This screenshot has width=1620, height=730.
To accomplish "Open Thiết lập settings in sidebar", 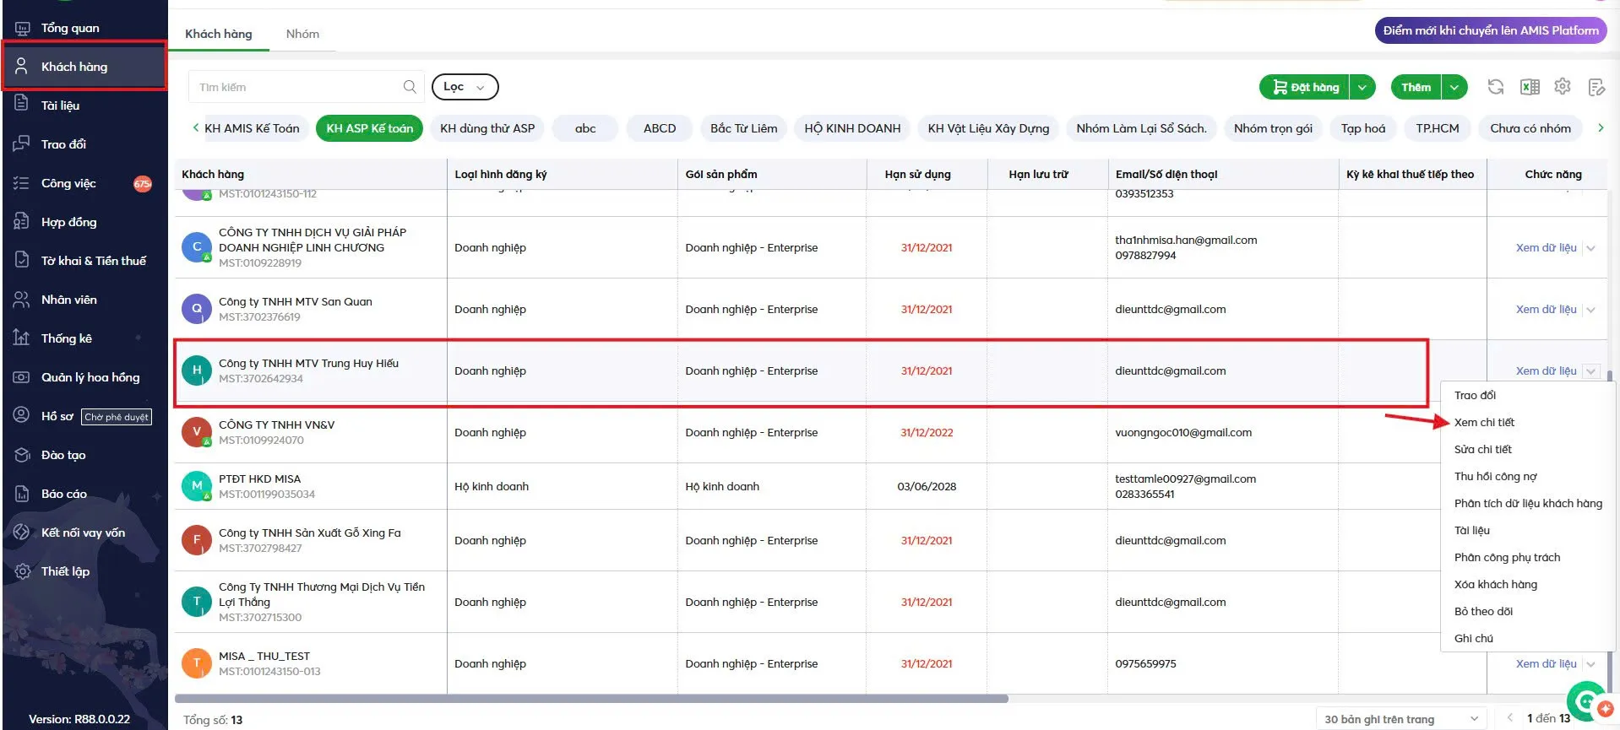I will tap(65, 571).
